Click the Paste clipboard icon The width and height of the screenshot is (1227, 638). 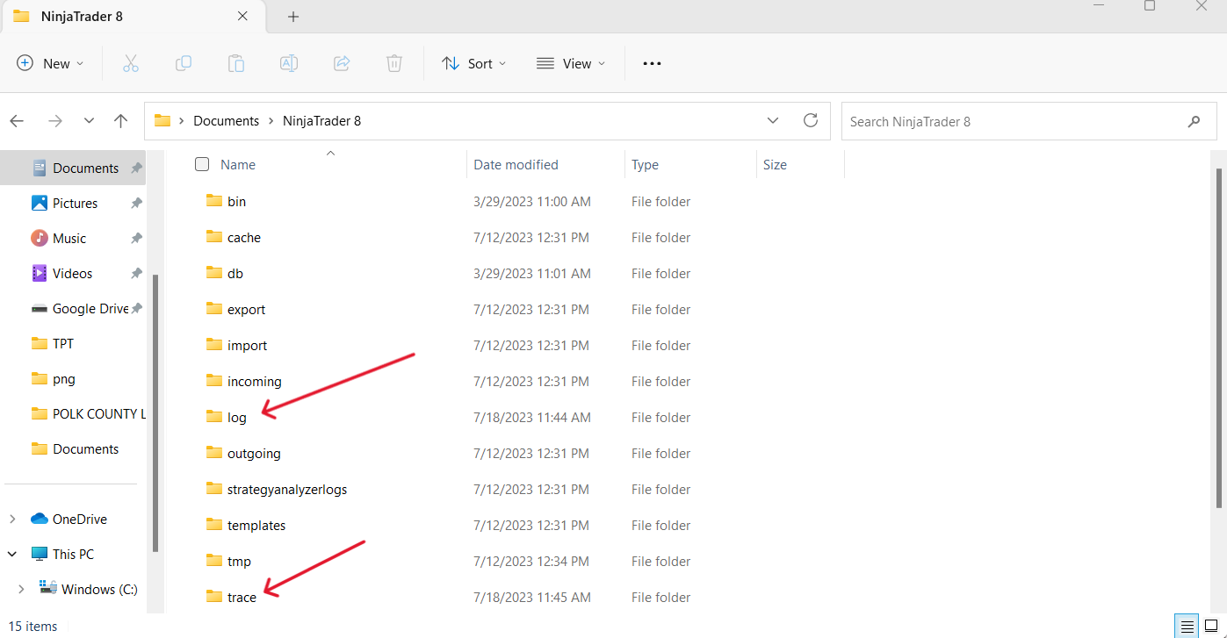(236, 63)
